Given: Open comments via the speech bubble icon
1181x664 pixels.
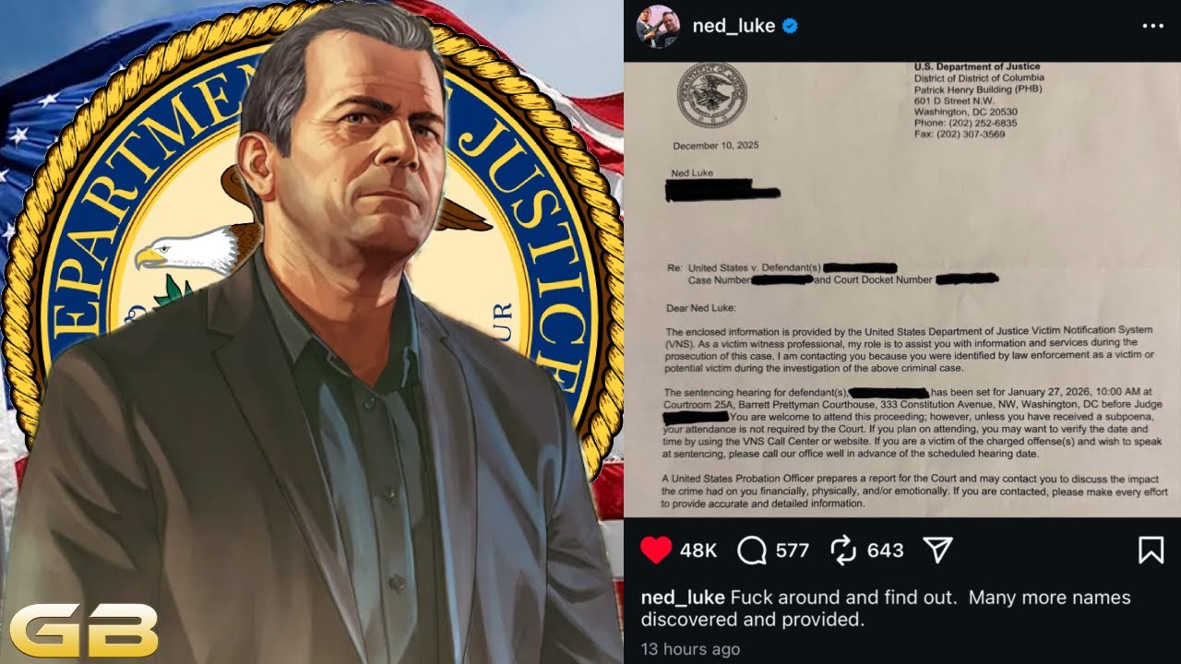Looking at the screenshot, I should click(x=753, y=551).
